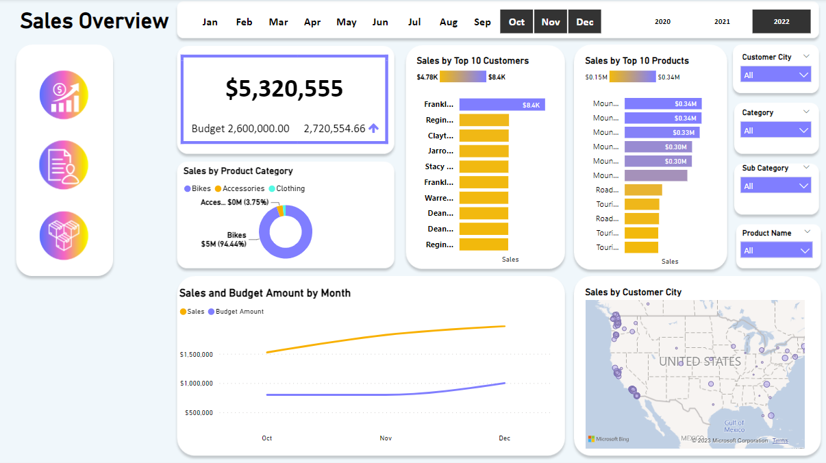Select the Jan month filter
Image resolution: width=826 pixels, height=463 pixels.
click(210, 21)
